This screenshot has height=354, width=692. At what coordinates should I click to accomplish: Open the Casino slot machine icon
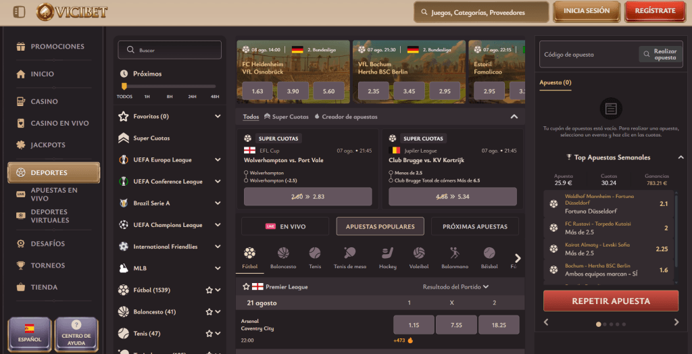[x=20, y=101]
